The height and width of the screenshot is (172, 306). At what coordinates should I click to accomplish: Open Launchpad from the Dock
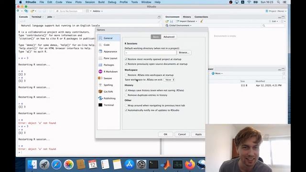[44, 164]
